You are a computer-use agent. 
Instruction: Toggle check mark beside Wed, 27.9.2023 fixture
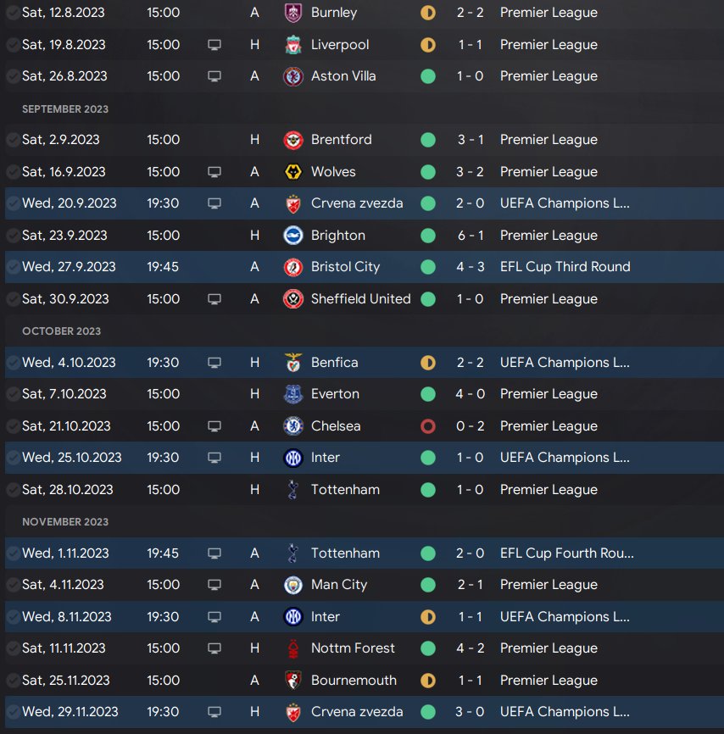[13, 267]
